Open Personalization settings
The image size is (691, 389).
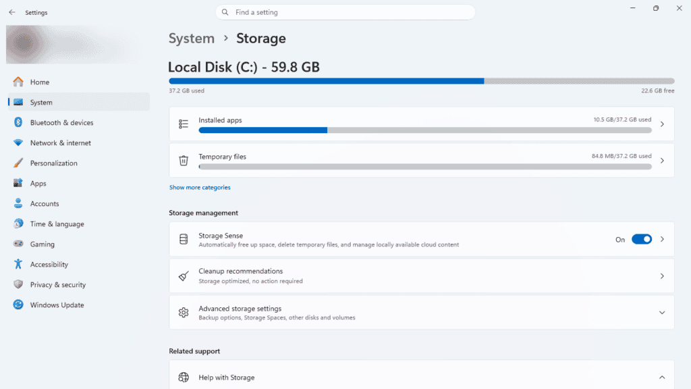tap(79, 163)
